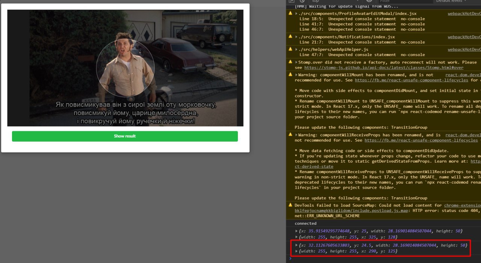Image resolution: width=481 pixels, height=263 pixels.
Task: Open webpackHotDevC link beside webApiHelper.js warning
Action: (x=464, y=49)
